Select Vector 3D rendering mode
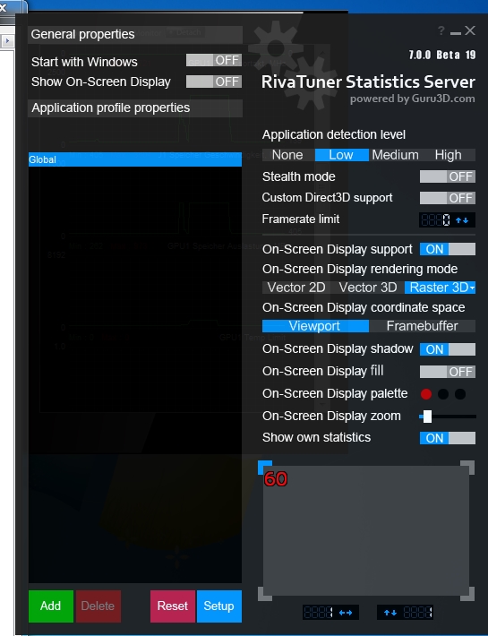The width and height of the screenshot is (488, 636). (x=368, y=288)
